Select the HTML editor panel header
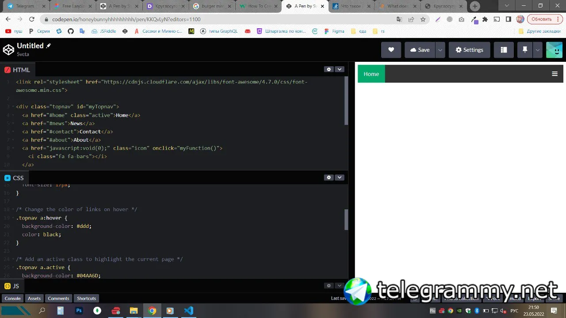The image size is (566, 318). tap(18, 70)
